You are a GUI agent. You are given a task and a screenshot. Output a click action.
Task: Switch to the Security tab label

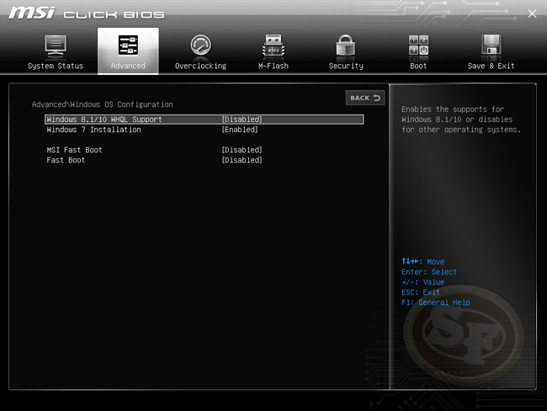tap(346, 66)
